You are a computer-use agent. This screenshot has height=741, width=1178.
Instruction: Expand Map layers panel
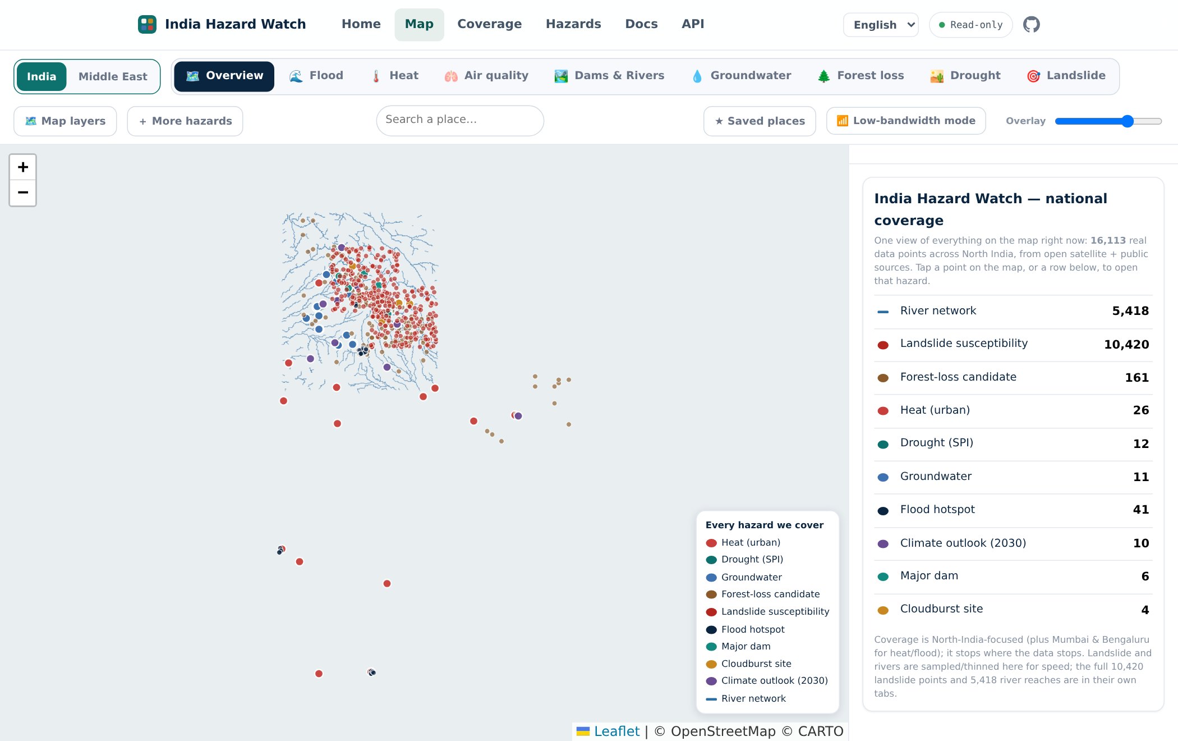pyautogui.click(x=65, y=121)
